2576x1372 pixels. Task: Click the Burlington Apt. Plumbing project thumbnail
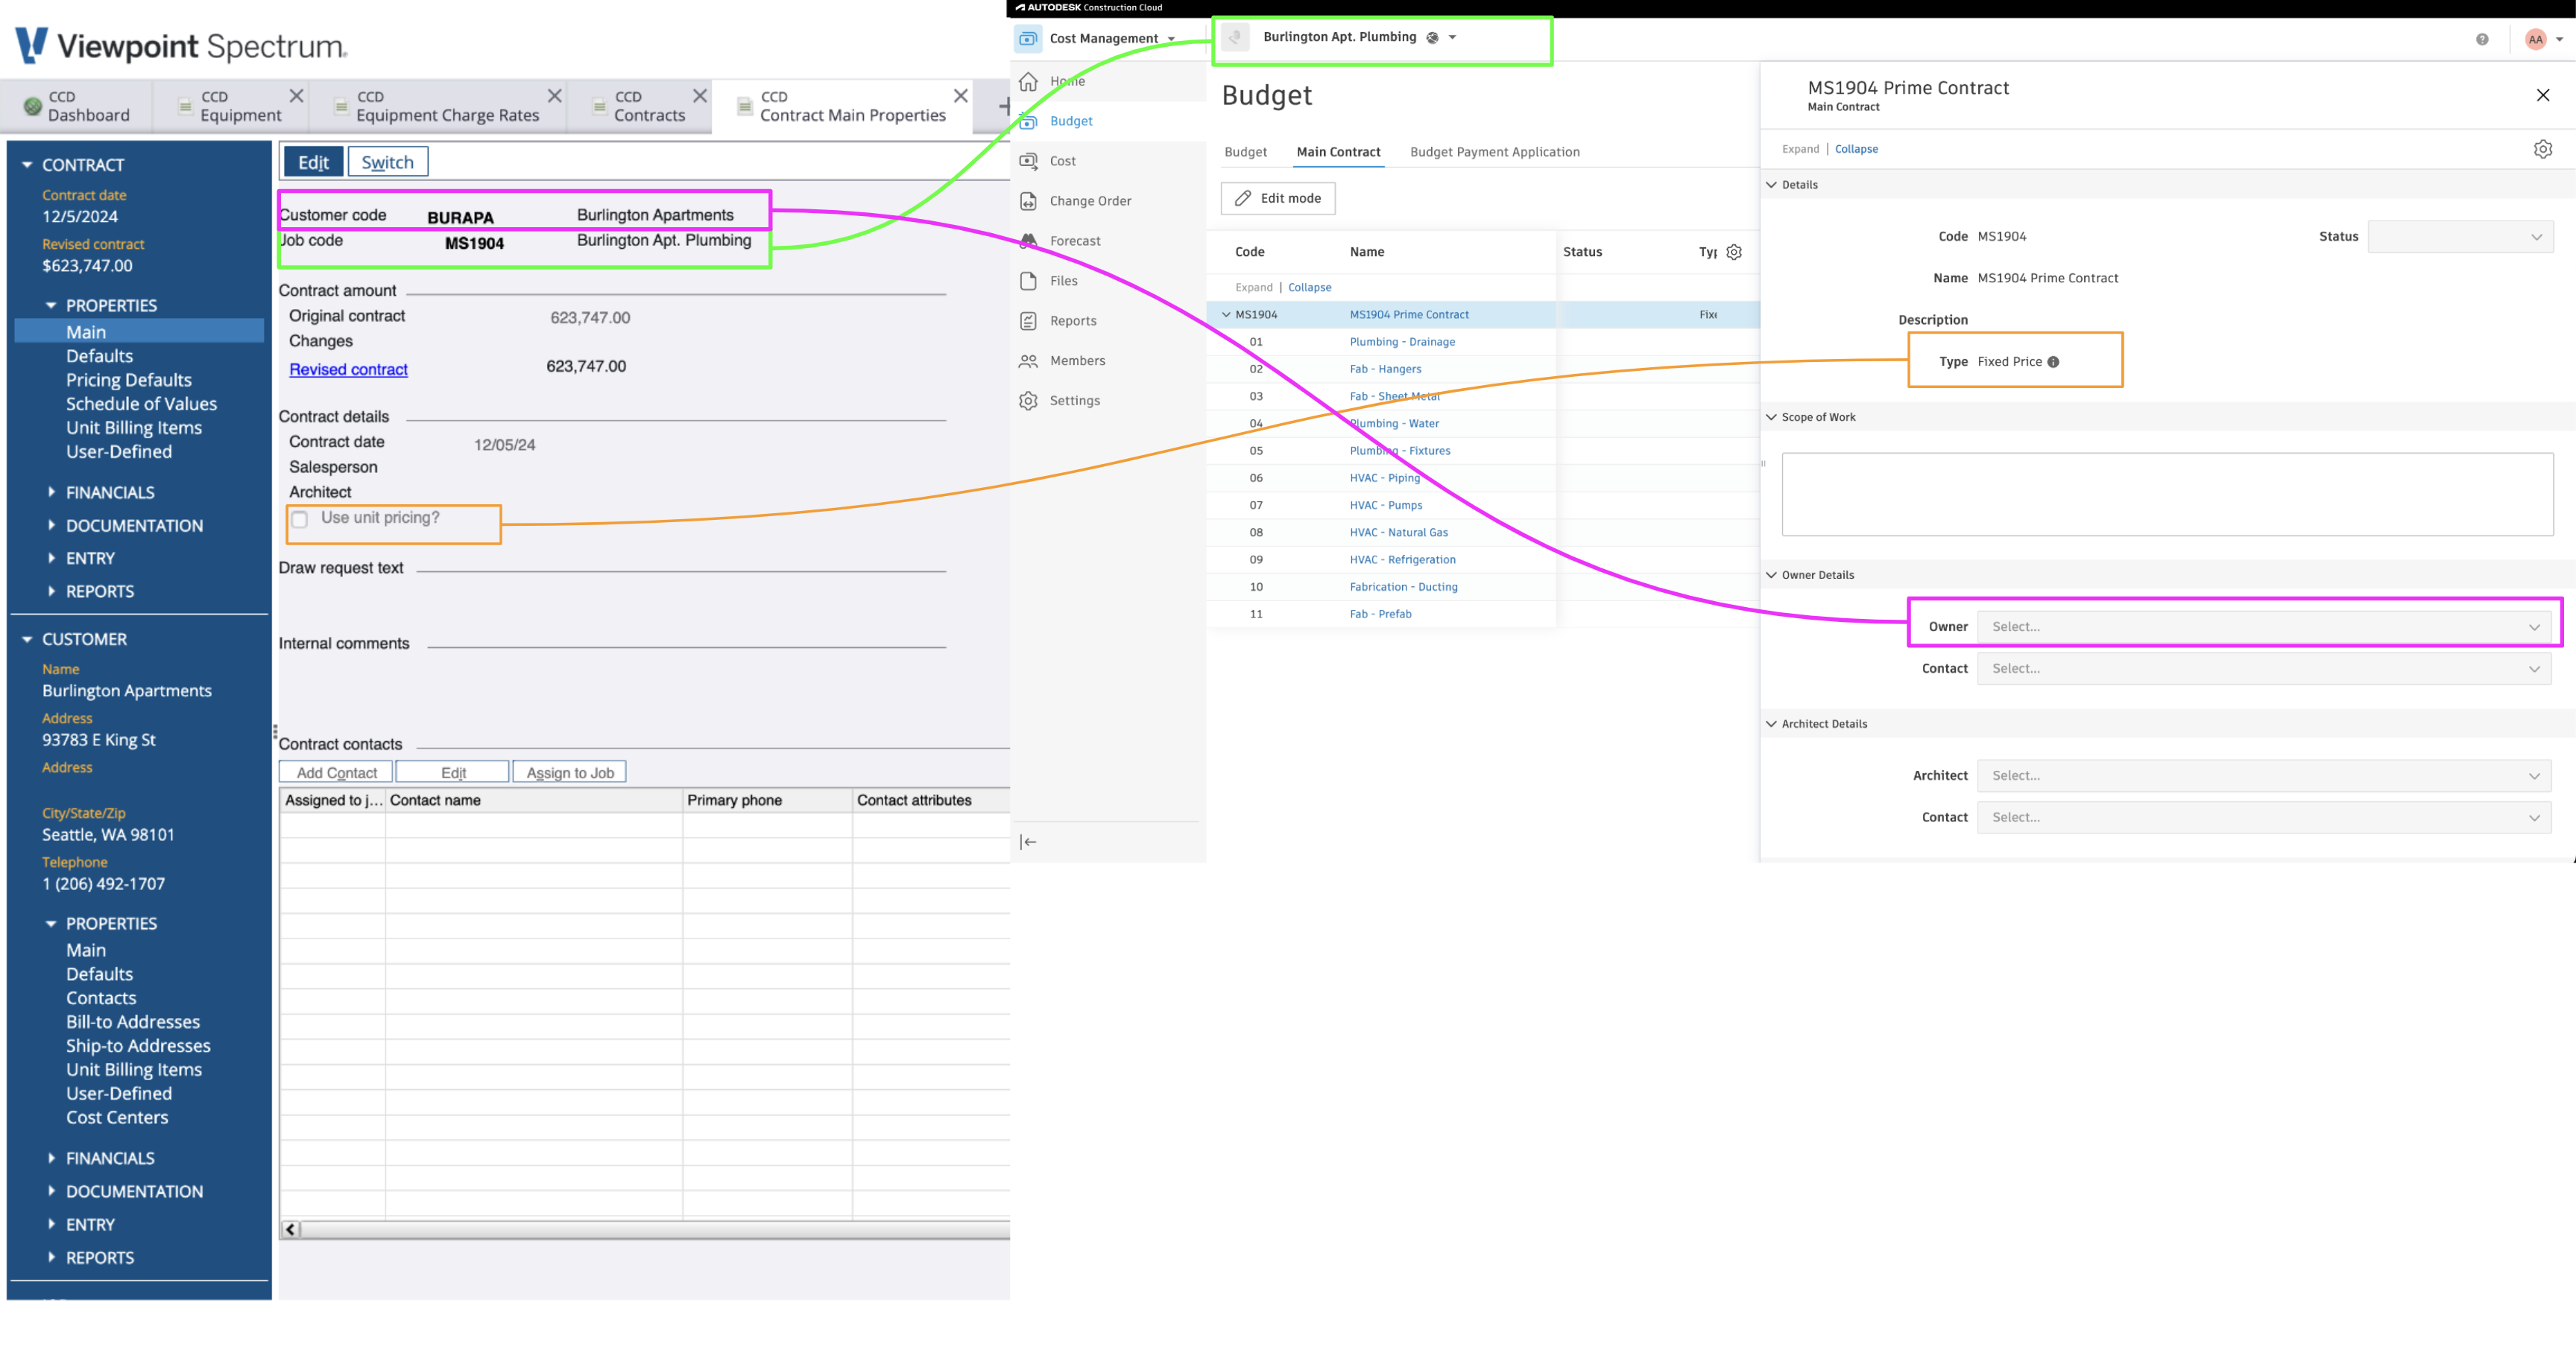[1235, 37]
